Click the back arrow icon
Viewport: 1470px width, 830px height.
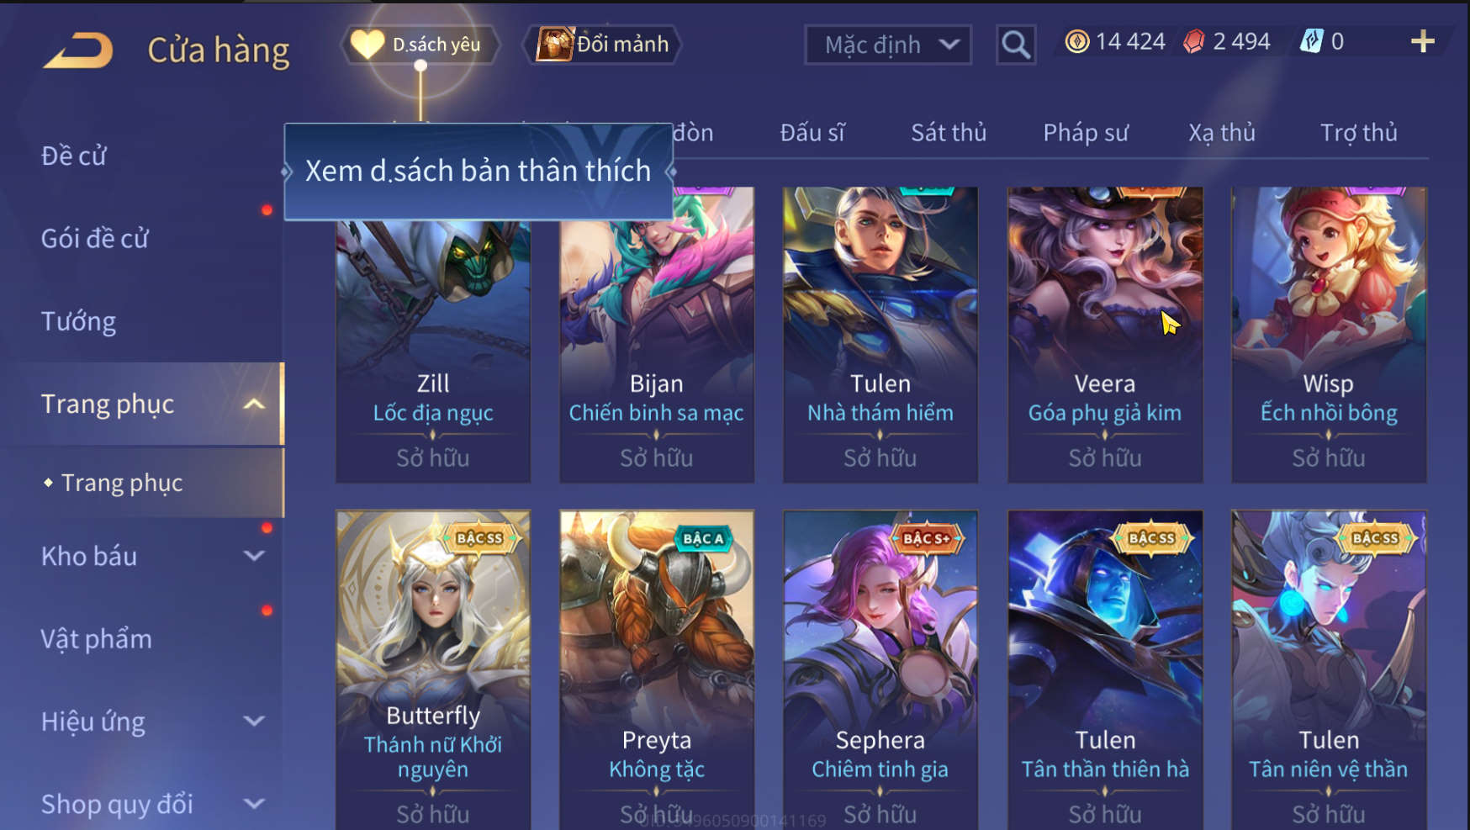78,50
